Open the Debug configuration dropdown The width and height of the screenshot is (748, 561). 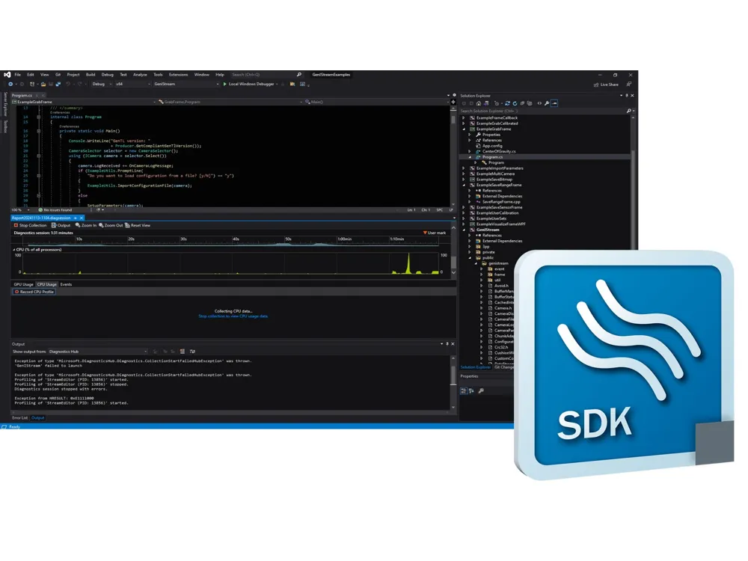click(102, 84)
